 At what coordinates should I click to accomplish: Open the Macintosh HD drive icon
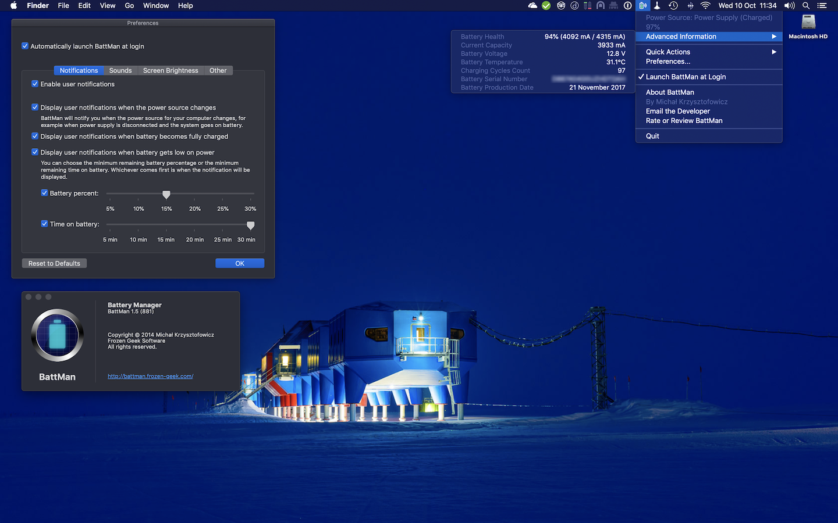pyautogui.click(x=808, y=23)
